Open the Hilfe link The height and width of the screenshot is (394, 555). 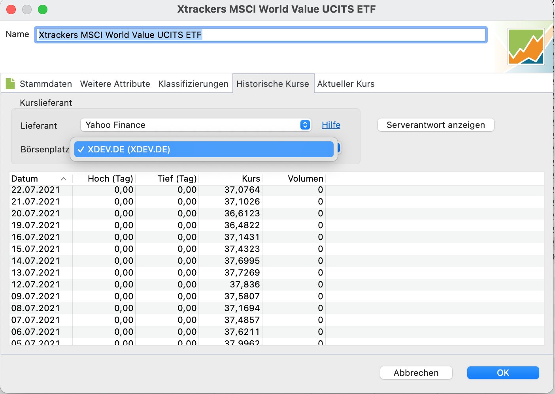(x=331, y=125)
